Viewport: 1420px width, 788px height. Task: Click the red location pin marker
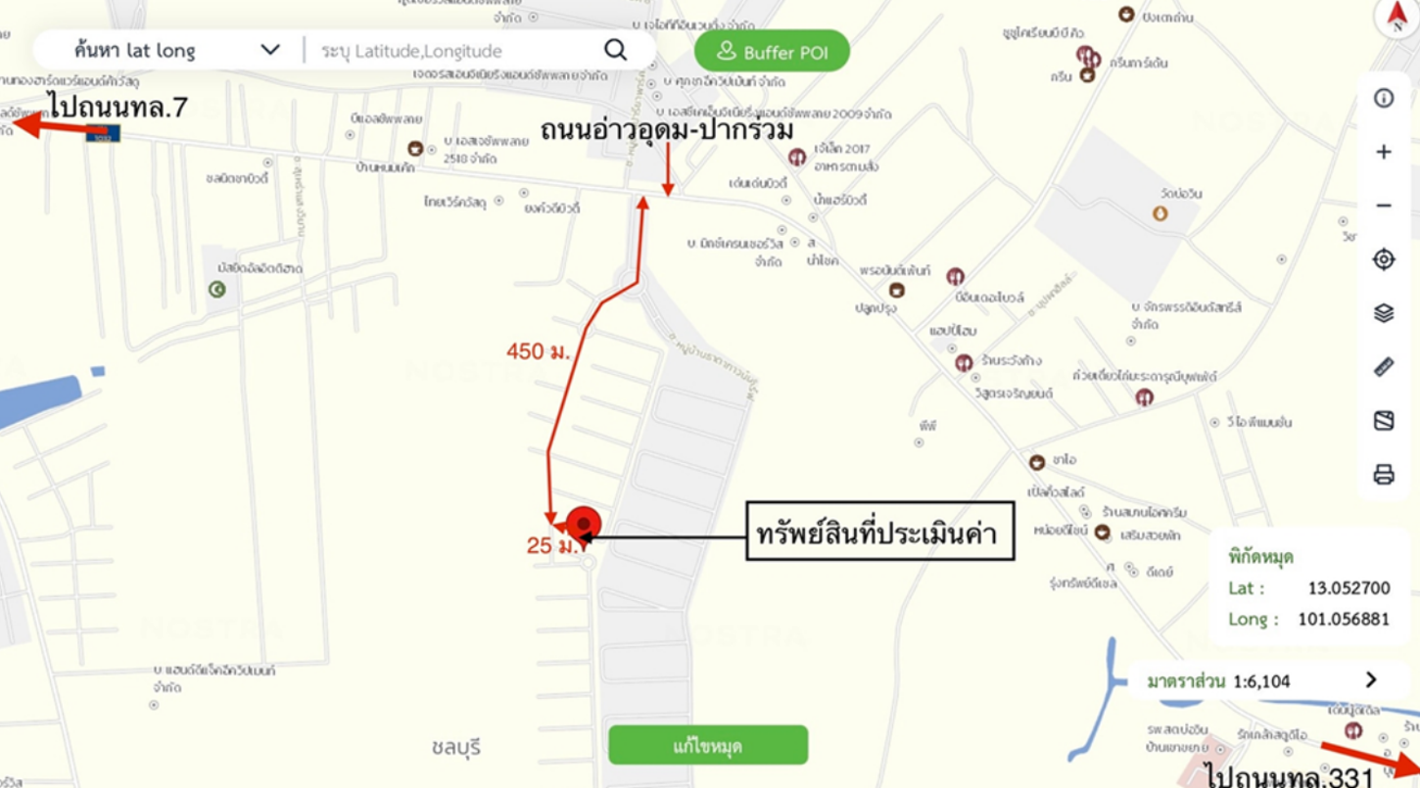[x=584, y=526]
